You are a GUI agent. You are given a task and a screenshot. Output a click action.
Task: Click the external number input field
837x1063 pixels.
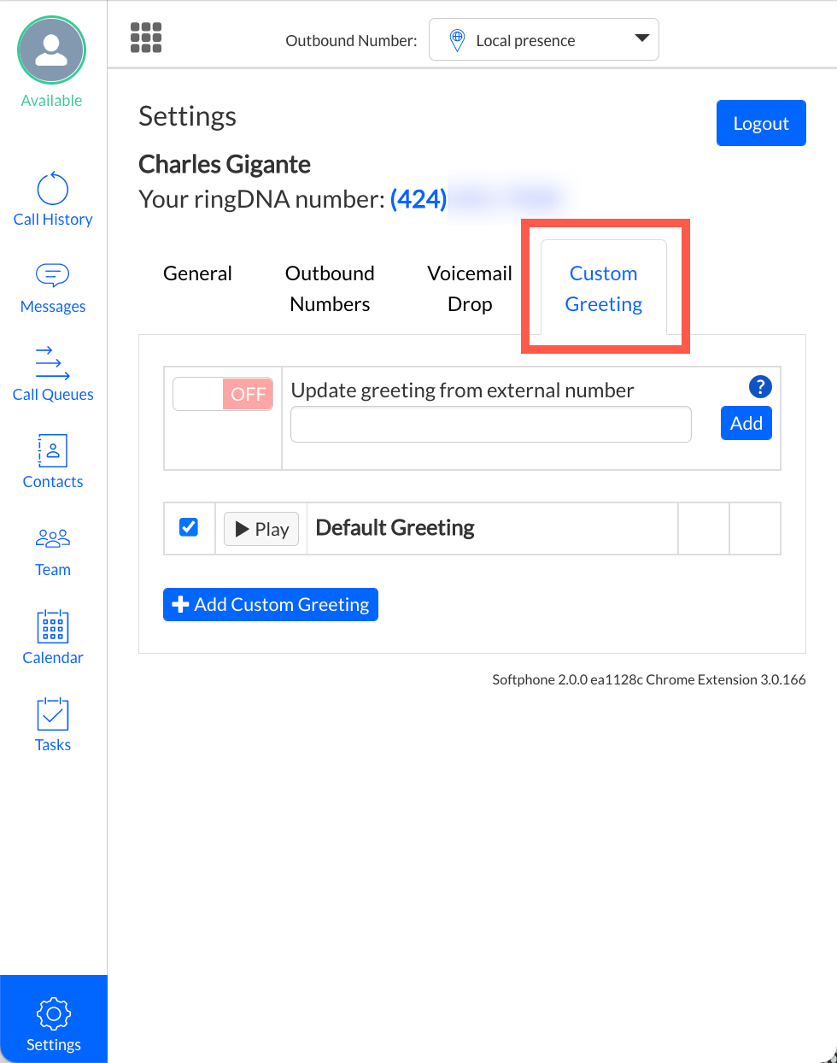point(490,425)
